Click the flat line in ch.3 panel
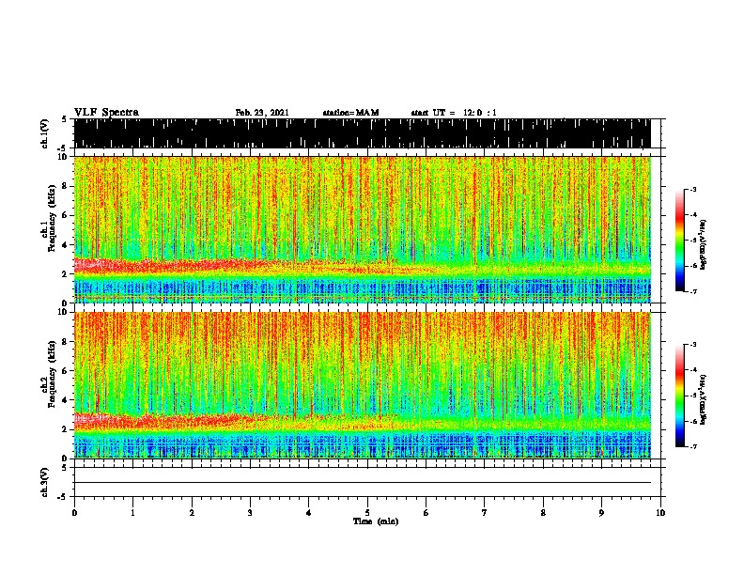Viewport: 744px width, 575px height. click(362, 483)
